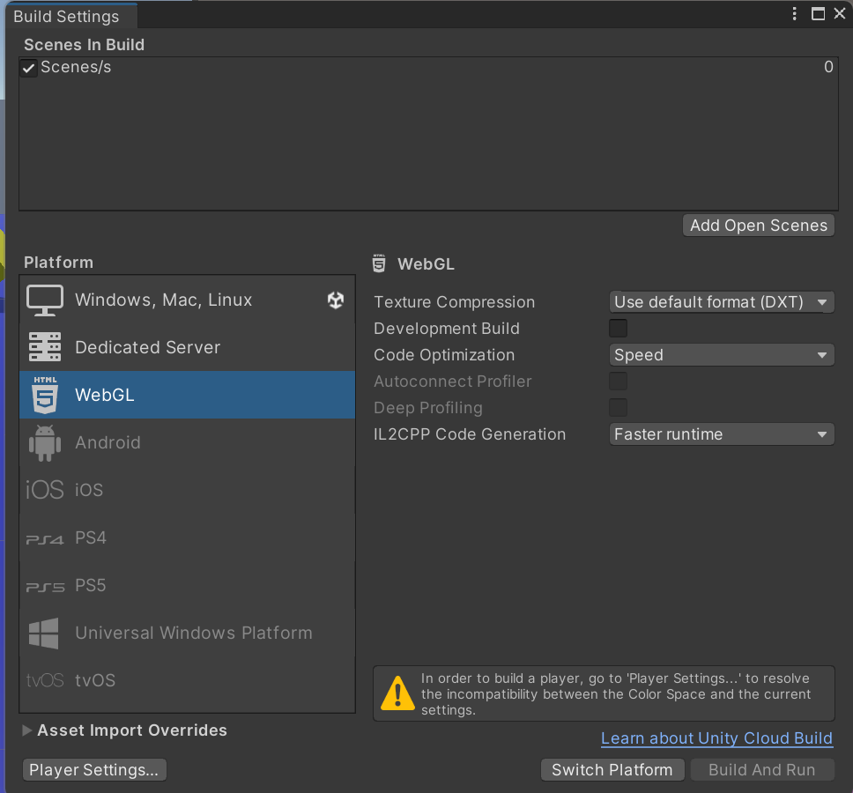Click the scene build index 0
This screenshot has height=793, width=853.
(x=828, y=67)
